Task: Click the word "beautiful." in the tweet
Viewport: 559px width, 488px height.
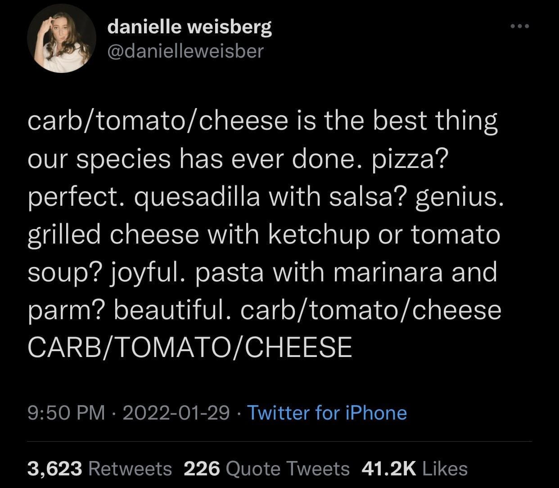Action: pyautogui.click(x=176, y=310)
